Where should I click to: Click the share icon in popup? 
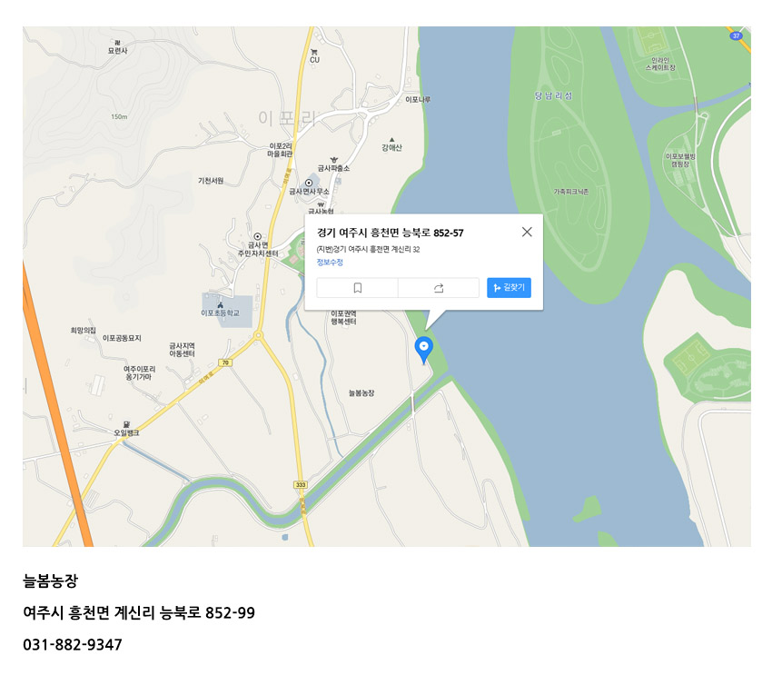[x=439, y=288]
